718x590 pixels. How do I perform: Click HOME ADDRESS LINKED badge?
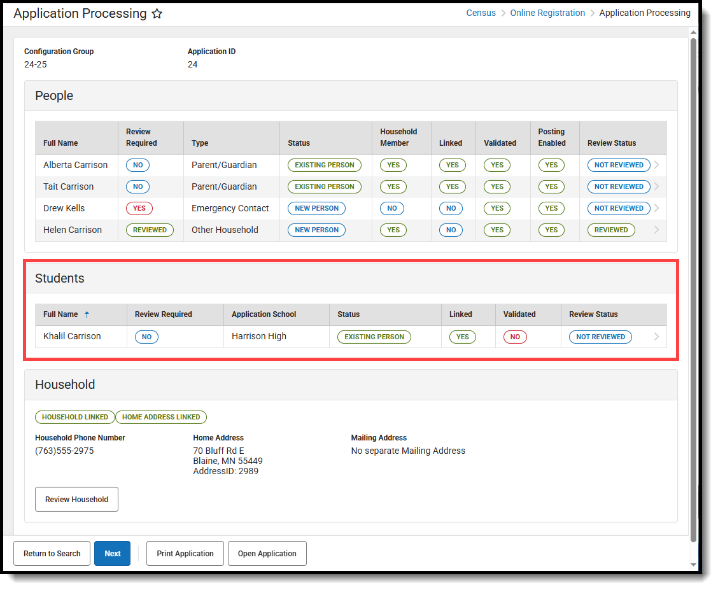(161, 417)
